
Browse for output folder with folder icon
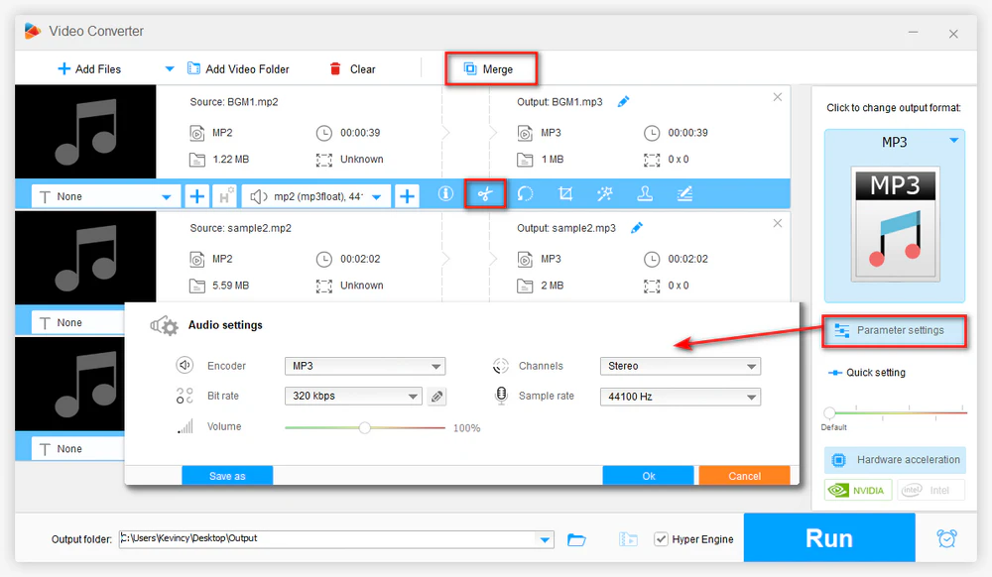coord(576,539)
